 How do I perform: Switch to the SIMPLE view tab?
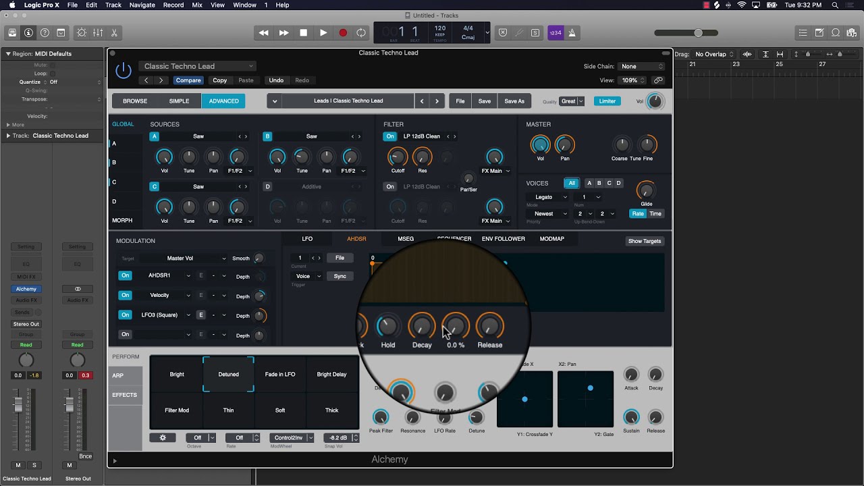click(179, 101)
